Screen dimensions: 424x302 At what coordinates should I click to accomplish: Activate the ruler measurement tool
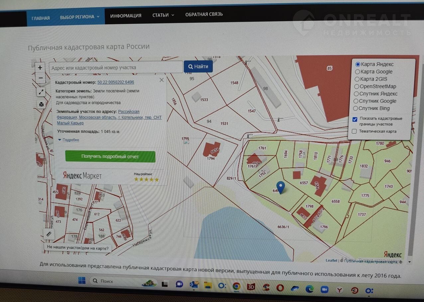(x=49, y=234)
